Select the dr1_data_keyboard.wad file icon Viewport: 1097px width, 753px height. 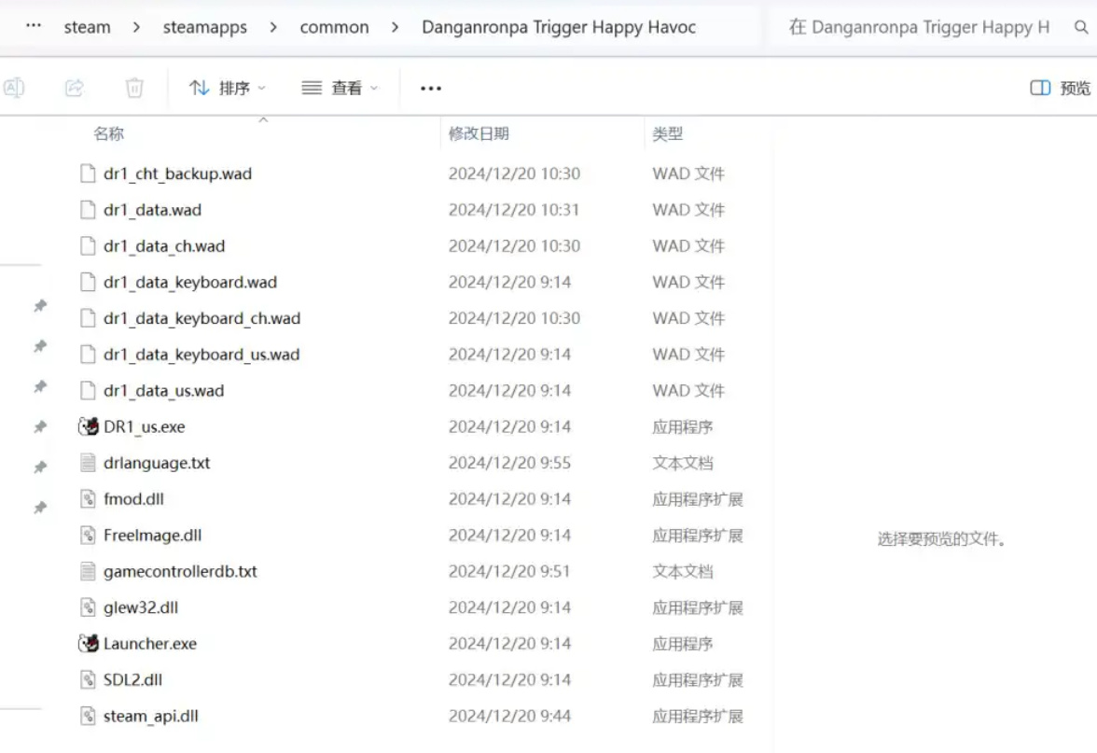coord(88,282)
